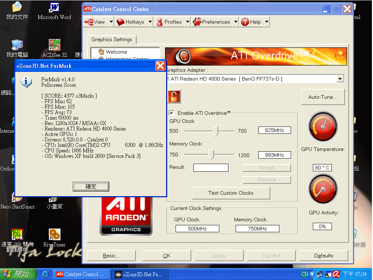Click the Auto-Tune button

323,97
